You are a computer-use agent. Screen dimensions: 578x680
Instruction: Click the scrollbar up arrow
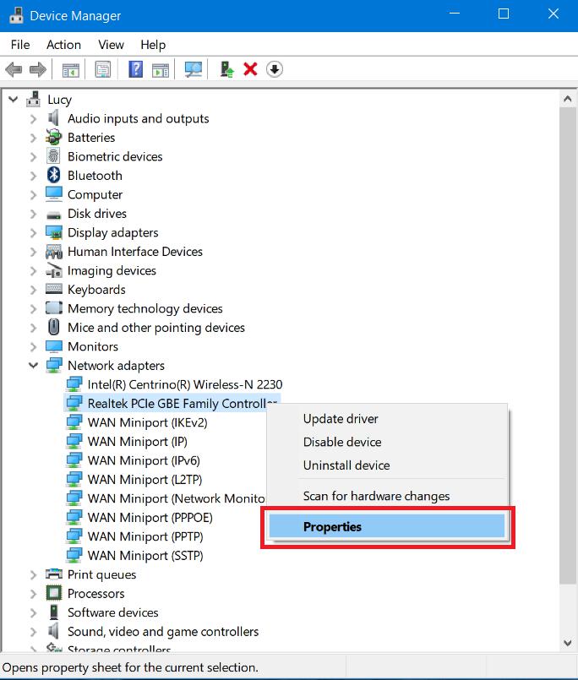[x=568, y=99]
